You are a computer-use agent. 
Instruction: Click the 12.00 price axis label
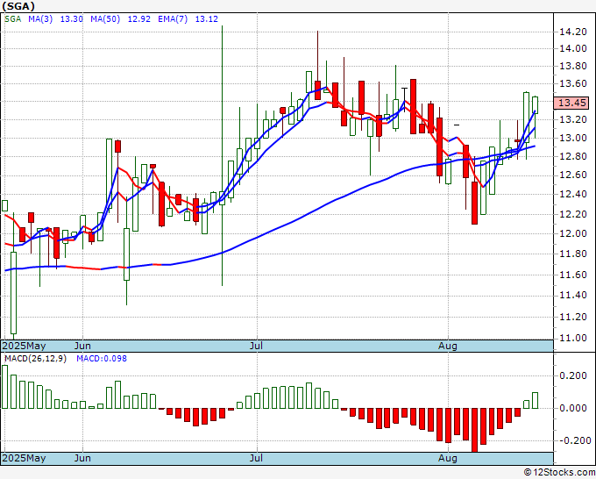pyautogui.click(x=573, y=233)
